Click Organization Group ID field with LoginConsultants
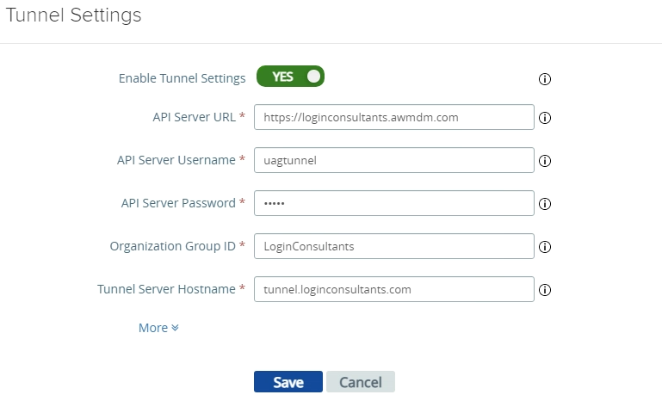Screen dimensions: 662x407 click(x=394, y=246)
